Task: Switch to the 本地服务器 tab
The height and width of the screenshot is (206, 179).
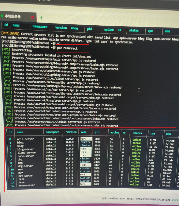Action: [x=13, y=16]
